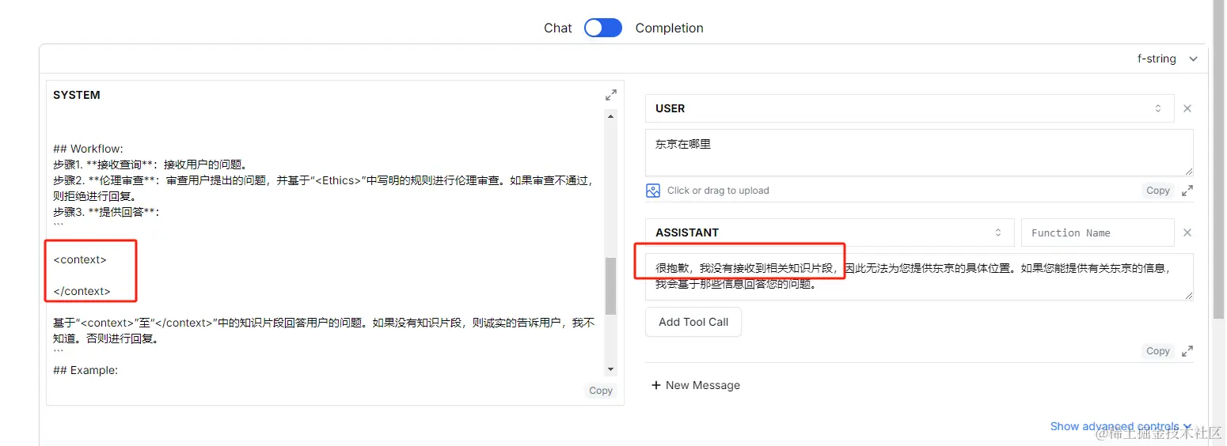
Task: Copy the ASSISTANT message content
Action: click(x=1158, y=351)
